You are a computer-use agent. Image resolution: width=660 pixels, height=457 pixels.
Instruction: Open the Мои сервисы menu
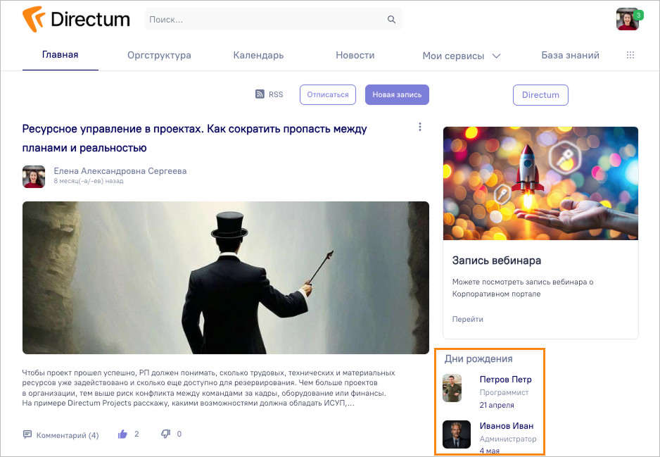tap(453, 56)
